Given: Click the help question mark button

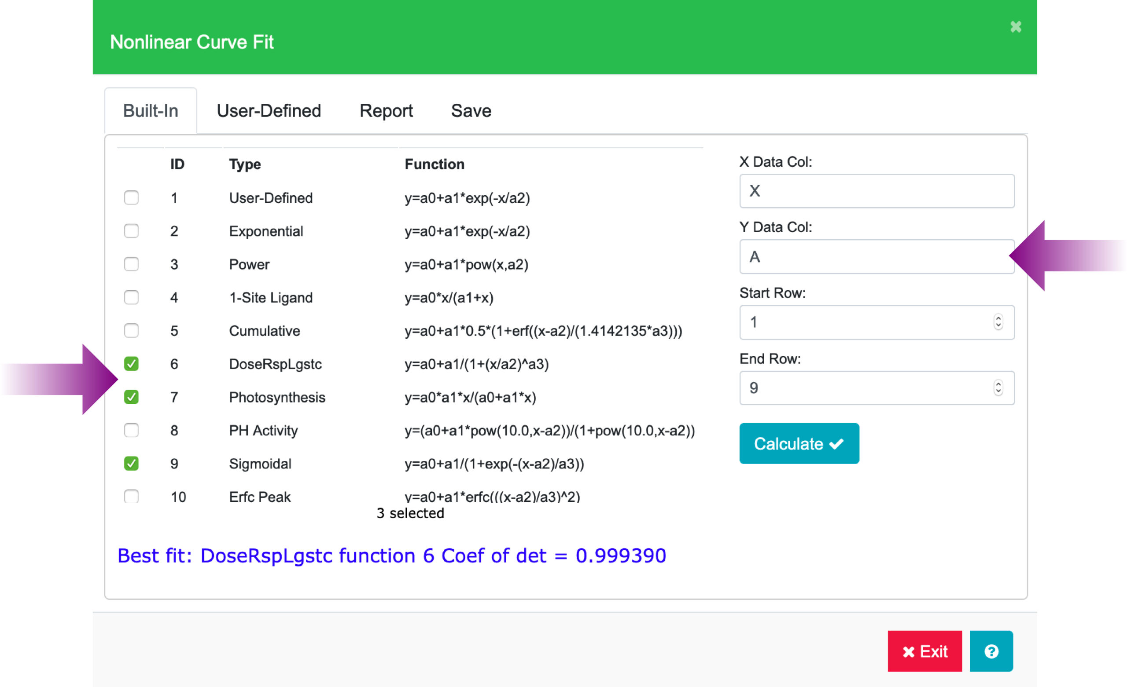Looking at the screenshot, I should point(991,651).
